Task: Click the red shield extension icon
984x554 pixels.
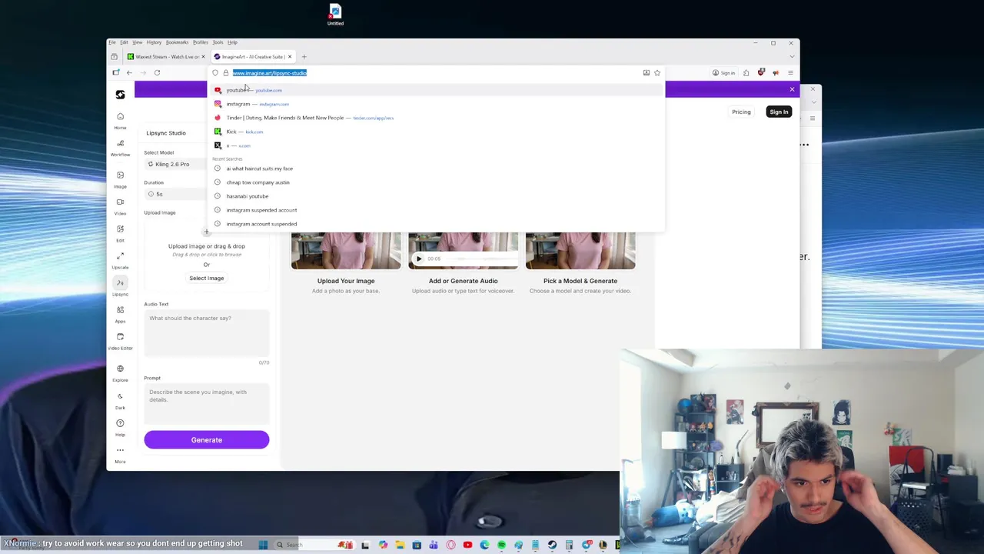Action: coord(761,72)
